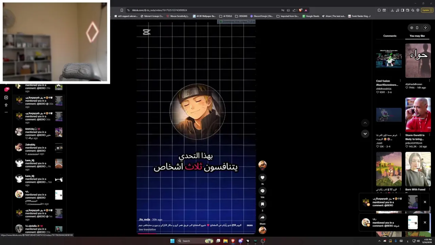Click taskbar clock showing 4:35 PM
435x245 pixels.
coord(428,241)
